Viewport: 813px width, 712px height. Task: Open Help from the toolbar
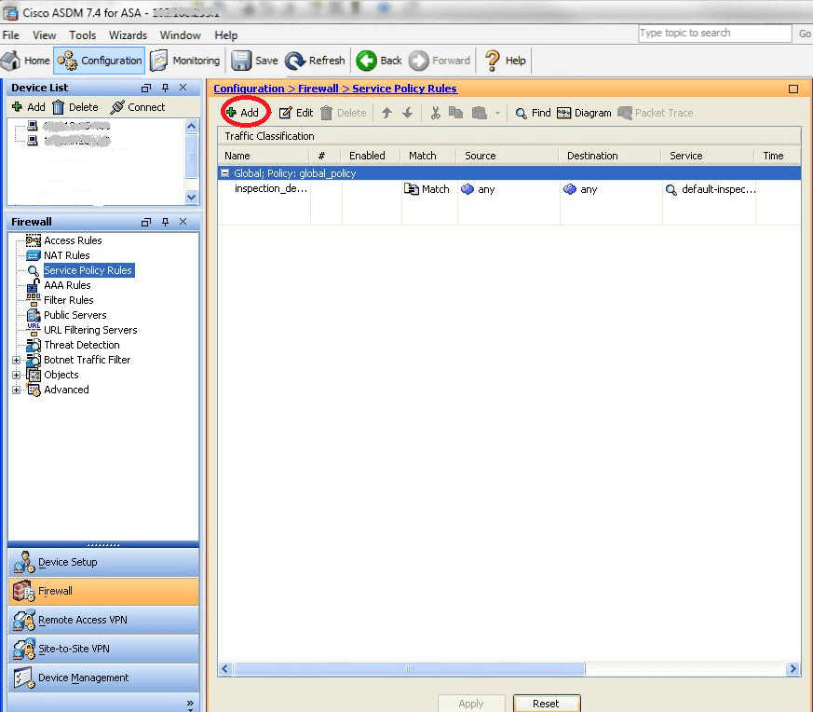click(x=506, y=61)
